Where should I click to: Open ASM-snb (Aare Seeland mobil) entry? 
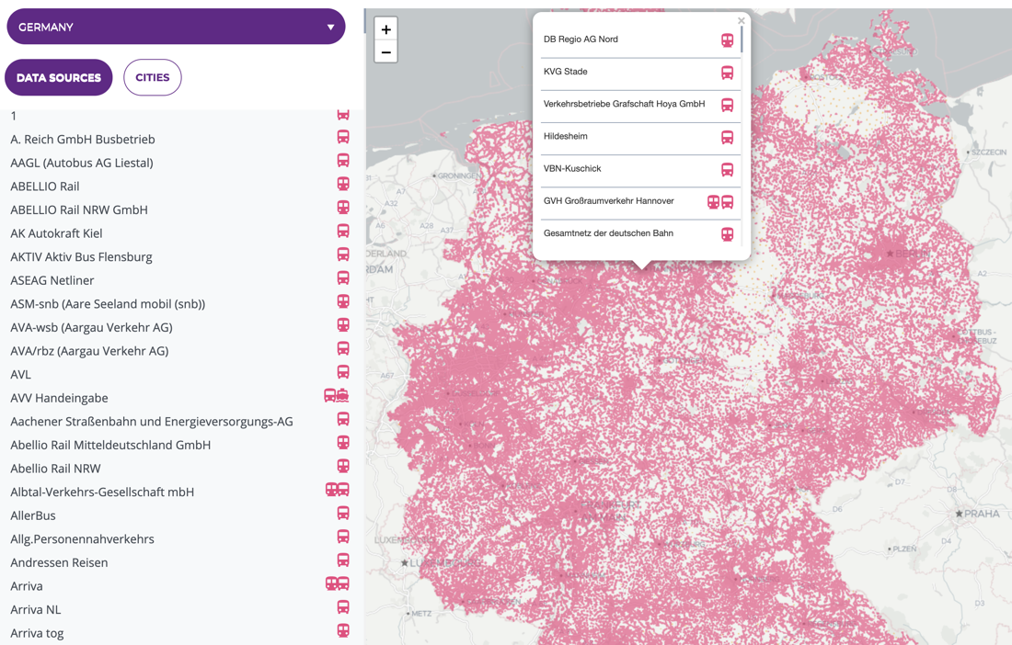click(x=108, y=304)
